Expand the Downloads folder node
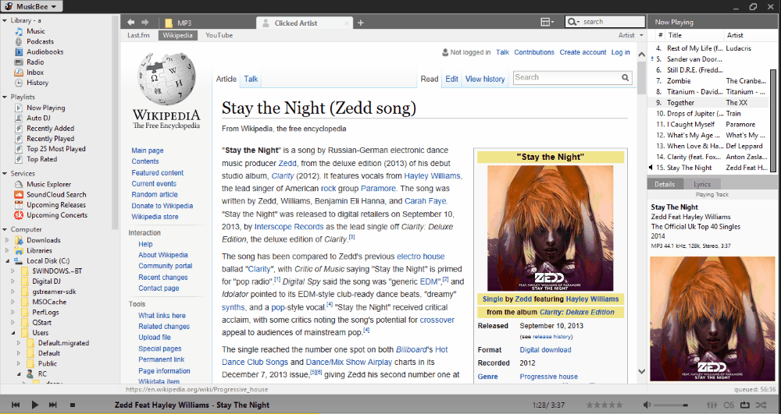The image size is (781, 414). click(x=7, y=240)
